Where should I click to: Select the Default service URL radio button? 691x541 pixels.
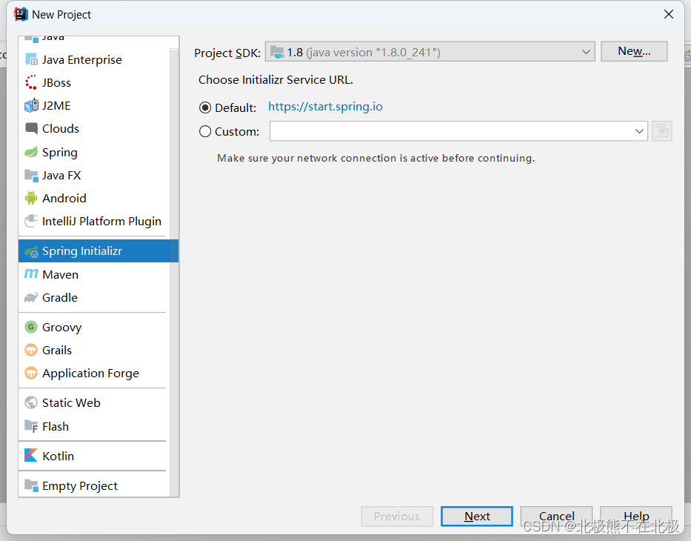coord(205,107)
